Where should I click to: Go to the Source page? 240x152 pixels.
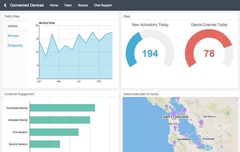click(x=83, y=5)
